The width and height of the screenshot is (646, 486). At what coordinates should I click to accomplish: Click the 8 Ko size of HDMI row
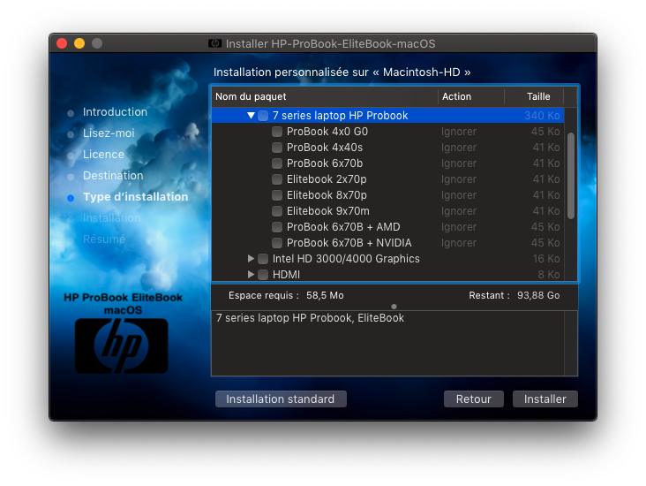point(548,275)
